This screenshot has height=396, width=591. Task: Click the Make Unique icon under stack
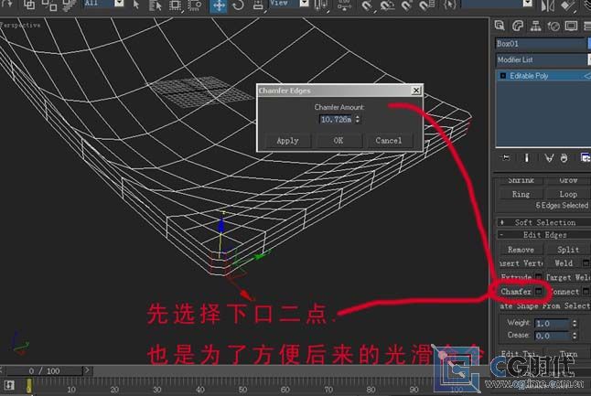(x=548, y=157)
